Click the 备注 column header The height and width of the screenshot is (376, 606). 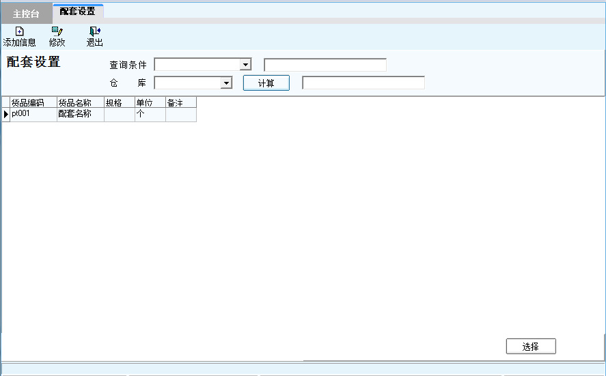(x=181, y=102)
